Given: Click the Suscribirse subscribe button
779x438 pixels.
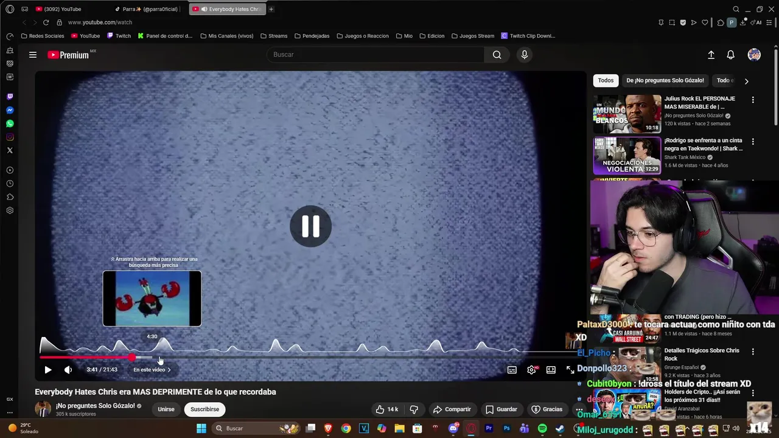Looking at the screenshot, I should (x=204, y=409).
